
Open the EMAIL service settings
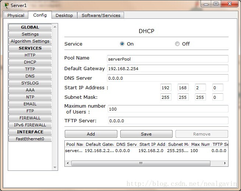(30, 104)
